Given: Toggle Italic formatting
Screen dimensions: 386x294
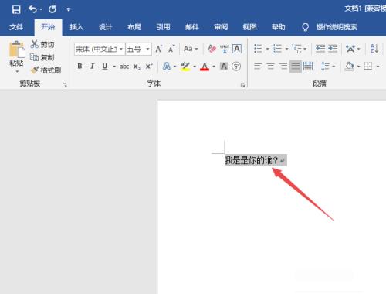Looking at the screenshot, I should [x=92, y=67].
